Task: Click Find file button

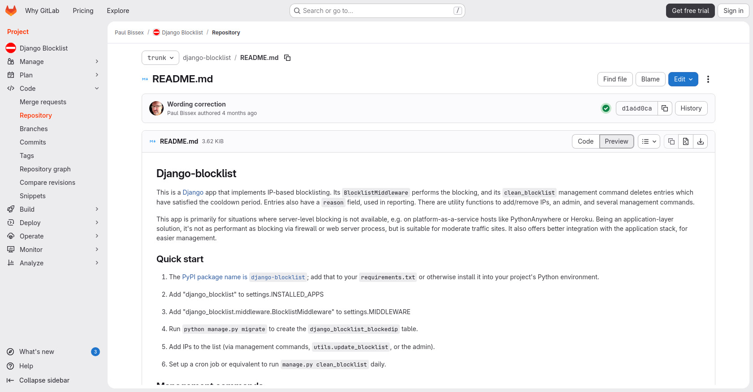Action: point(615,79)
